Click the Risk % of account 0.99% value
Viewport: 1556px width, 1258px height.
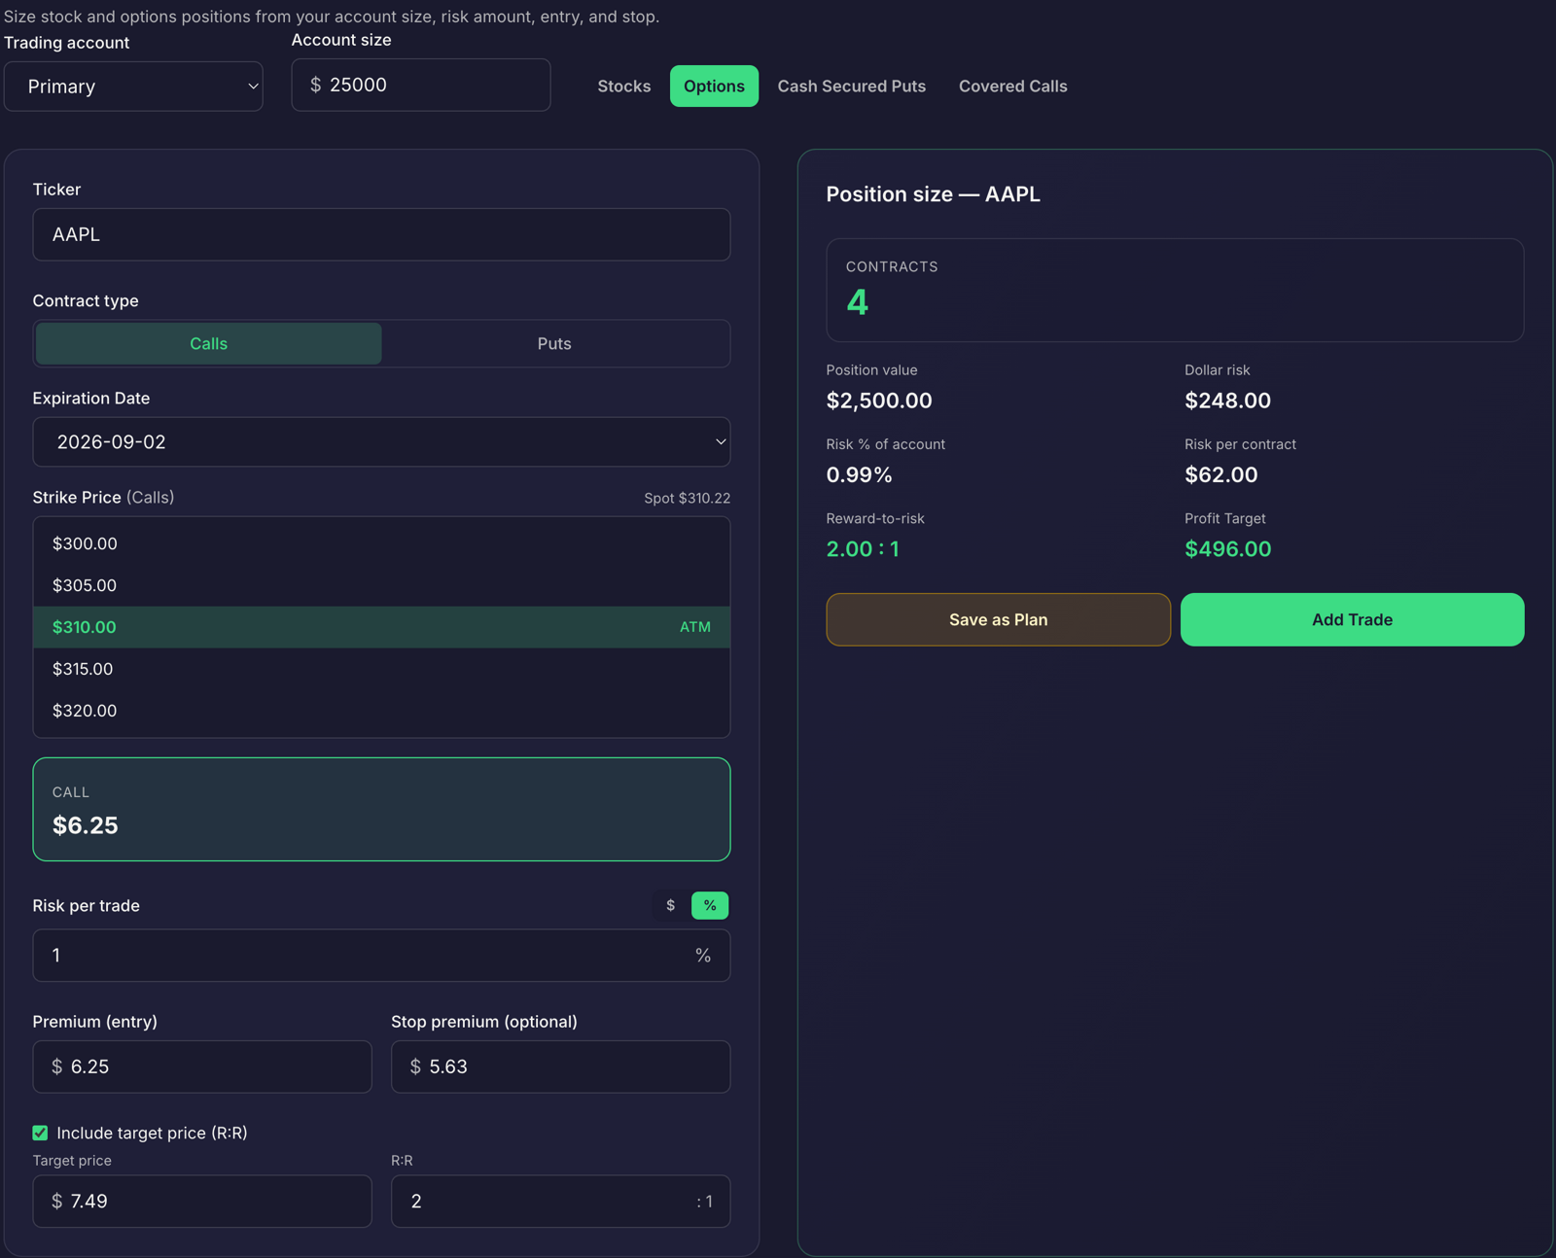pyautogui.click(x=859, y=474)
